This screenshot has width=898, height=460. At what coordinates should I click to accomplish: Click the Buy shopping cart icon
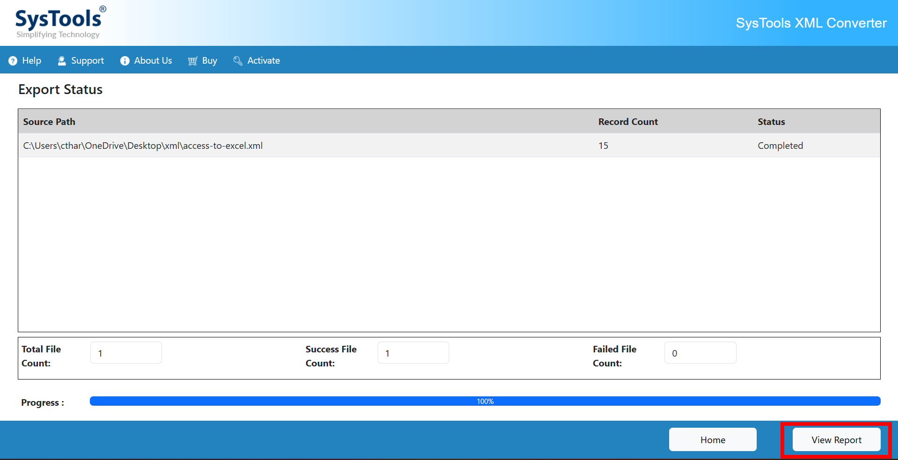click(x=192, y=61)
